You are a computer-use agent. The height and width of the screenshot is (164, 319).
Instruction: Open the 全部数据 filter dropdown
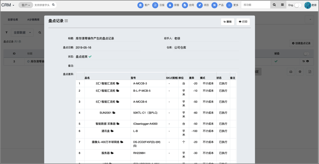(x=22, y=32)
